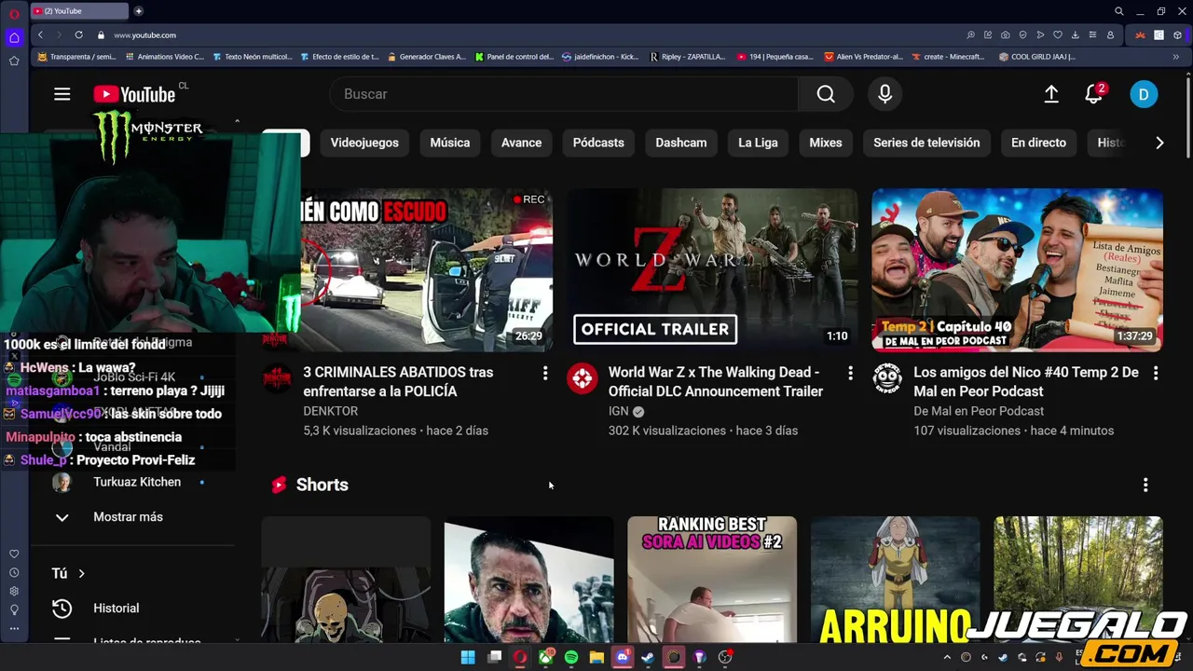Open options for 'Los amigos del Nico' video
The image size is (1193, 671).
tap(1156, 373)
